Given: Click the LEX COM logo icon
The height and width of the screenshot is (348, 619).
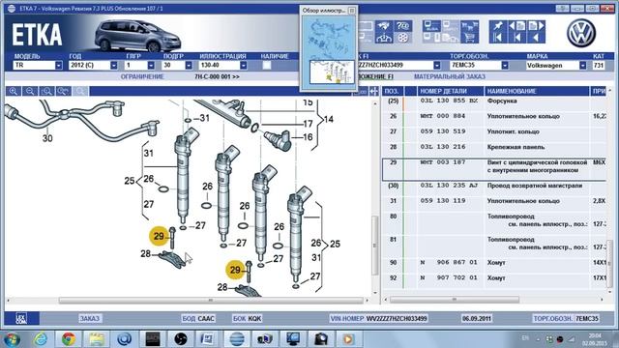Looking at the screenshot, I should click(21, 318).
